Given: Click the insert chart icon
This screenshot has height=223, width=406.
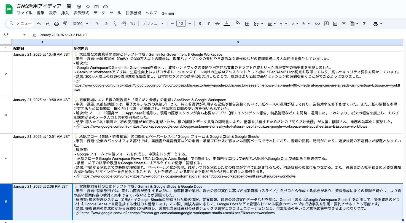Looking at the screenshot, I should [x=335, y=24].
